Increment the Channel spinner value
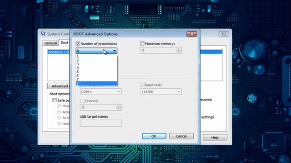Image resolution: width=291 pixels, height=163 pixels. pos(119,106)
